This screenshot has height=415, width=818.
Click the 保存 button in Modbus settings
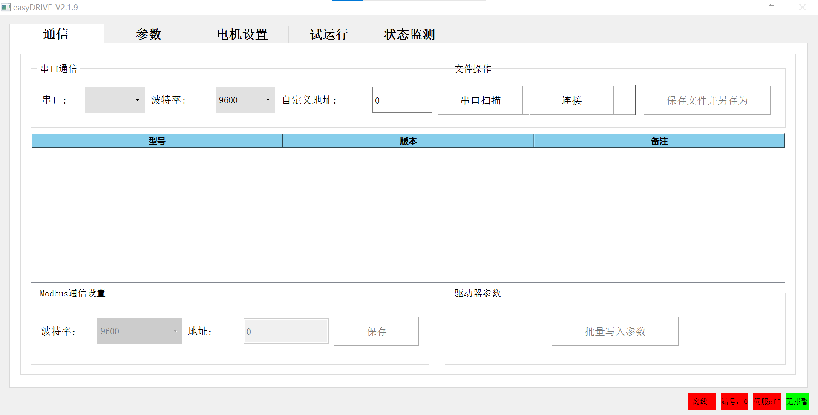376,331
